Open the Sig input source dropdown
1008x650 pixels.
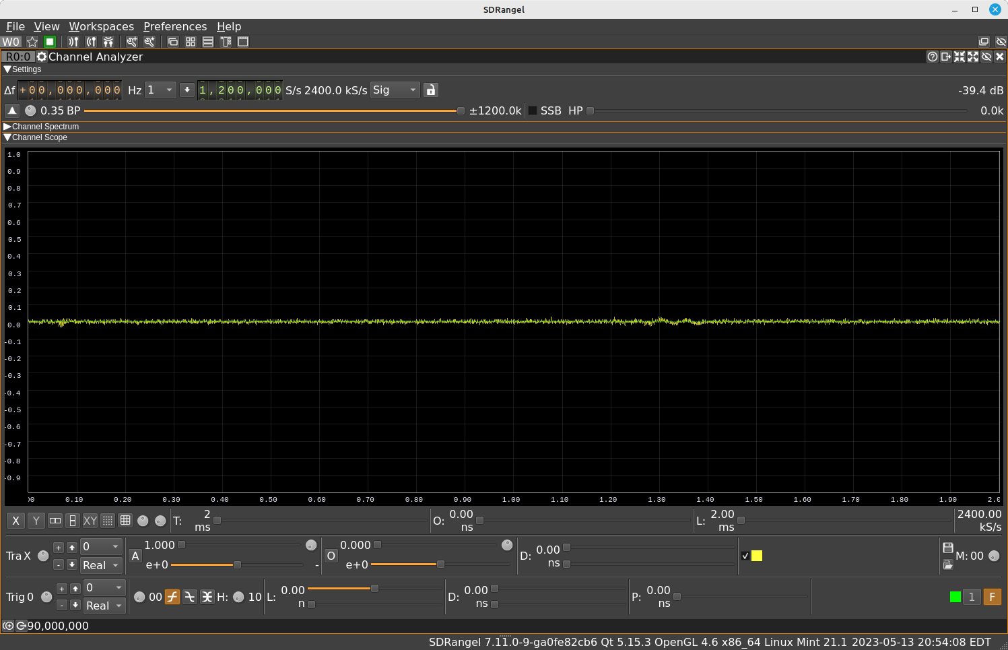point(395,90)
